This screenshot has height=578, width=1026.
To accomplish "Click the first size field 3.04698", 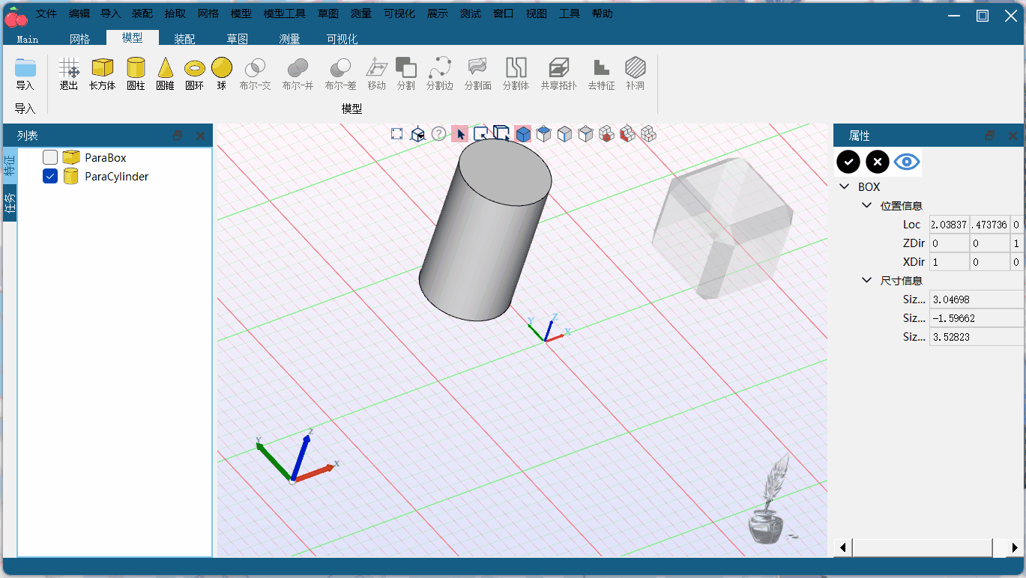I will 977,299.
